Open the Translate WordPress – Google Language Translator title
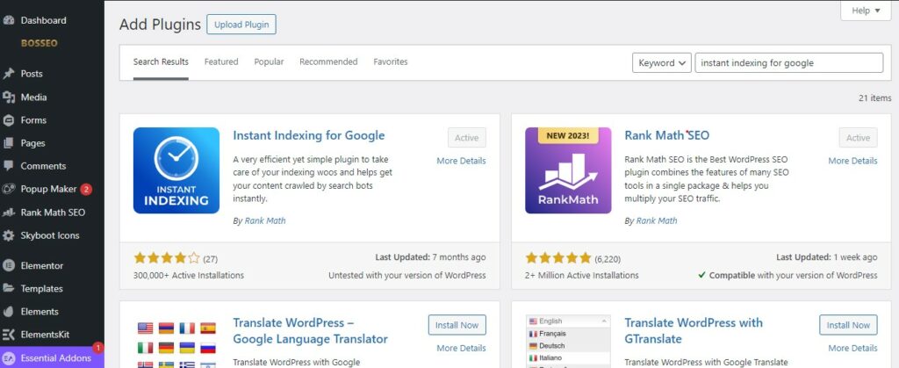The width and height of the screenshot is (899, 368). (x=310, y=331)
